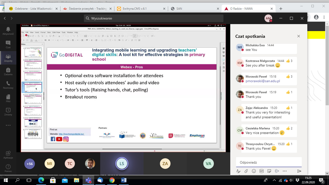The width and height of the screenshot is (329, 185).
Task: Switch to the Ewitryna.CMS v.6.1 Chrome tab
Action: [x=141, y=8]
